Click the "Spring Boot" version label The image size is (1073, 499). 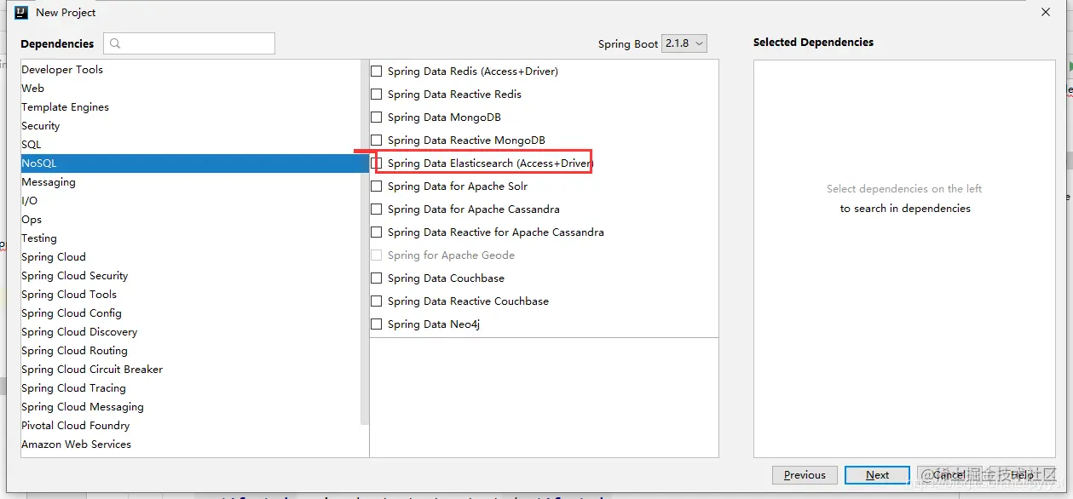(x=628, y=43)
